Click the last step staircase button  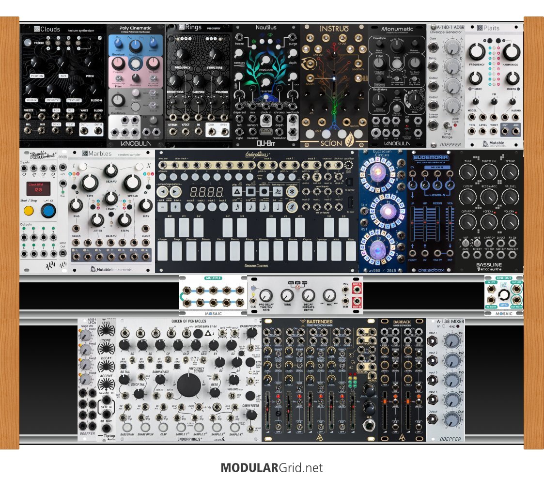pyautogui.click(x=278, y=191)
